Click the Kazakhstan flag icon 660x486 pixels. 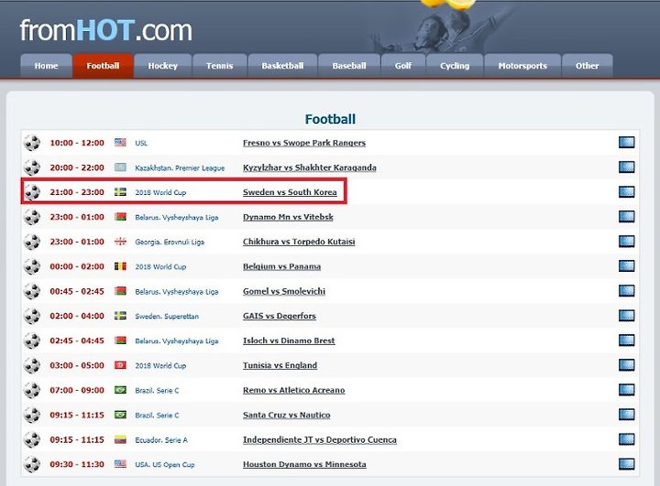(x=120, y=167)
